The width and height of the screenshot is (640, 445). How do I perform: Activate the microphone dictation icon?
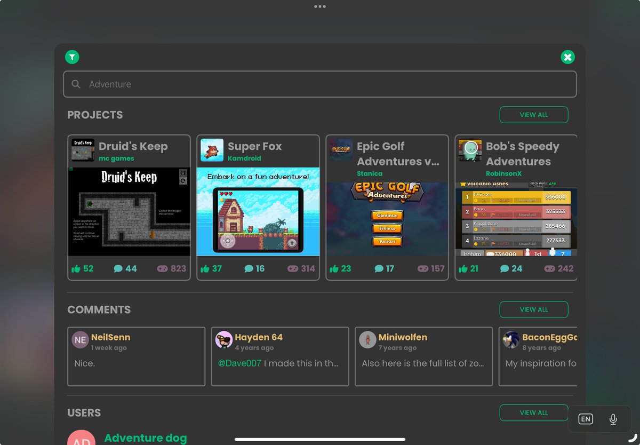pos(613,419)
